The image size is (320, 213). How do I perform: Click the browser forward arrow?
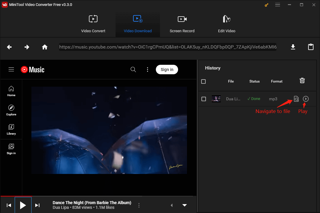[27, 47]
